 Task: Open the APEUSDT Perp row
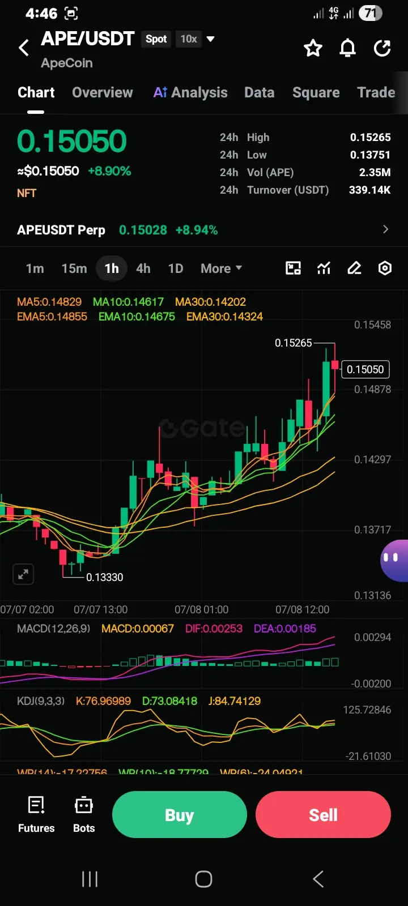pos(204,230)
